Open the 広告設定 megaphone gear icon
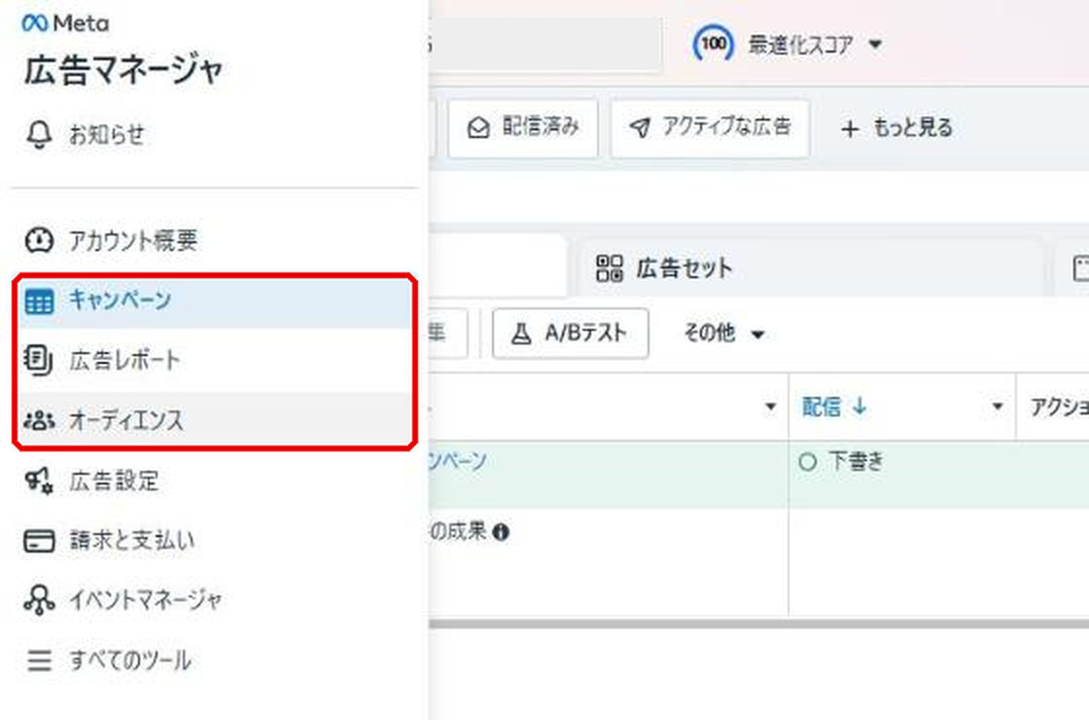The height and width of the screenshot is (720, 1089). pyautogui.click(x=39, y=481)
